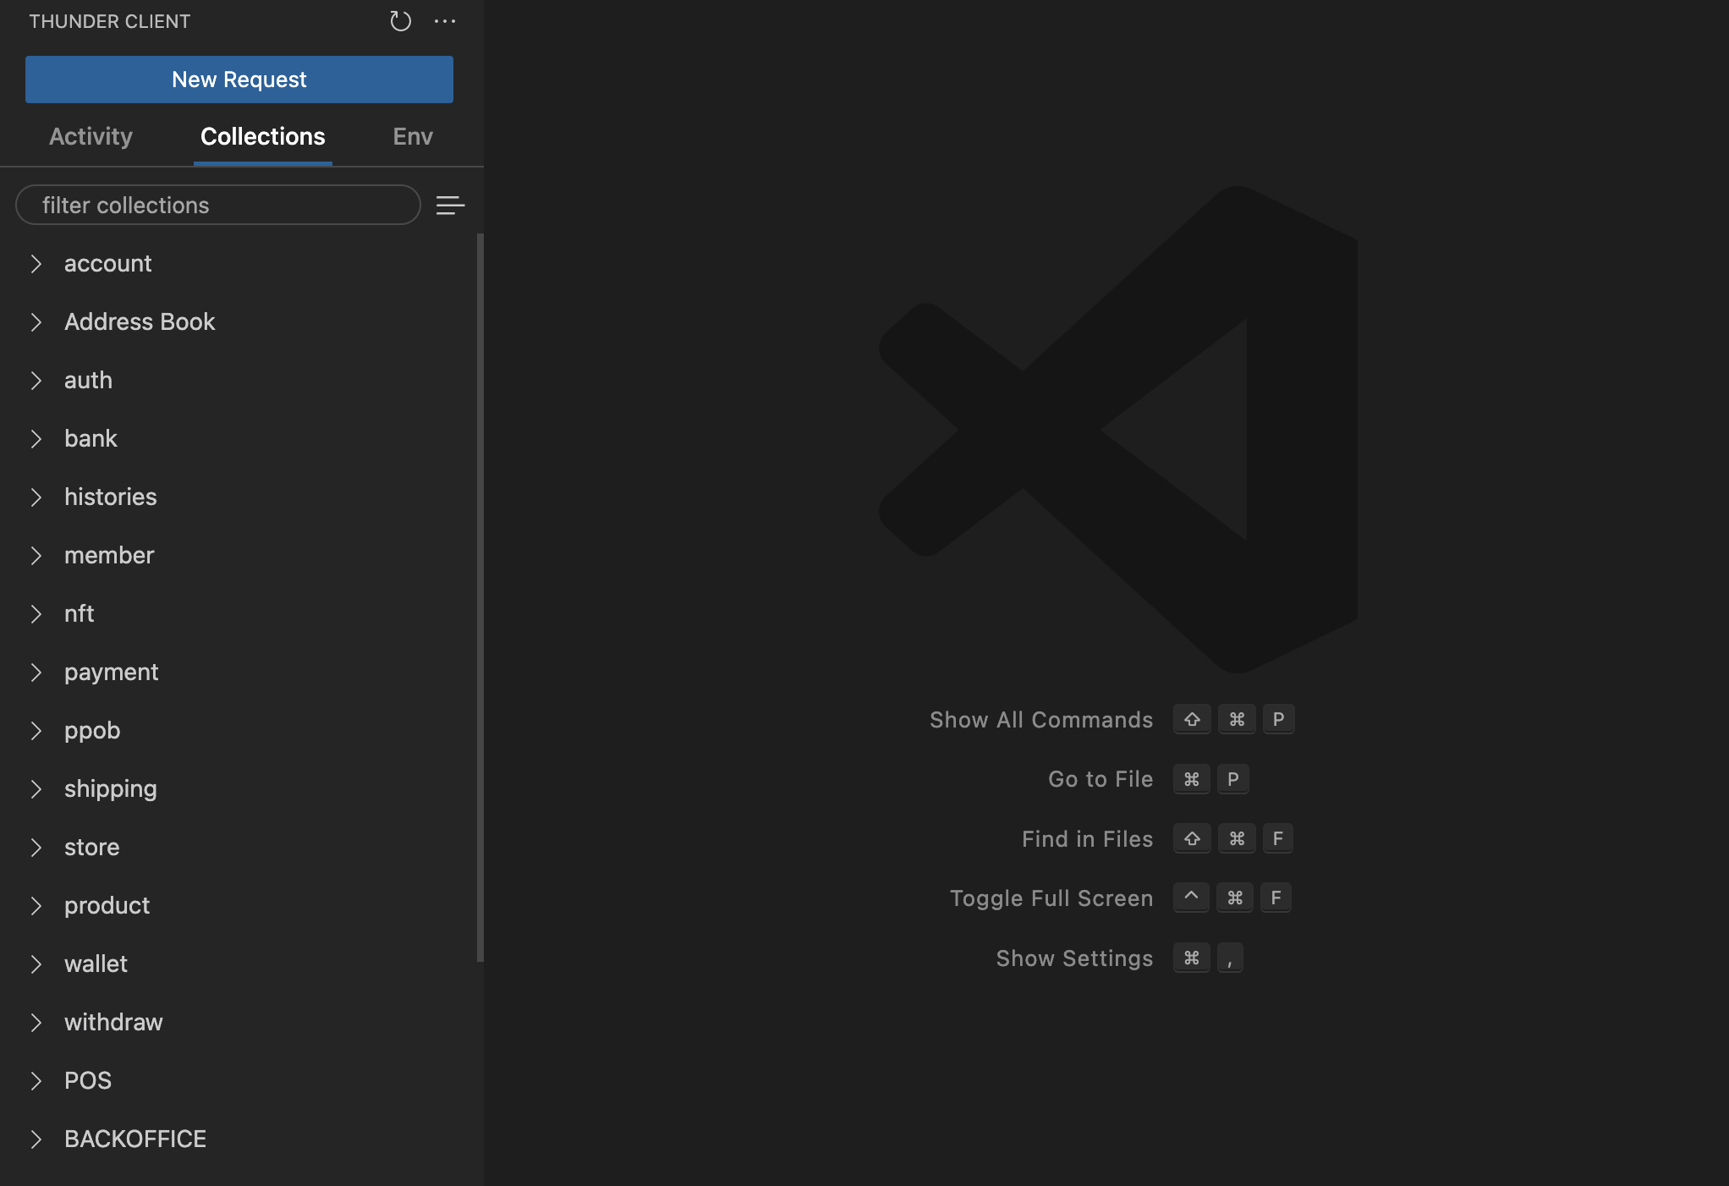Expand the nft collection chevron
The height and width of the screenshot is (1186, 1729).
(36, 614)
